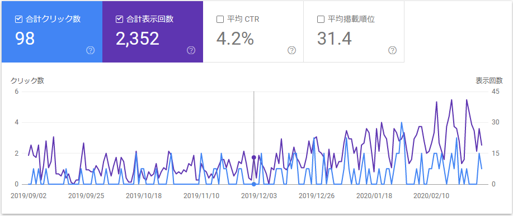Click the 2019/09/02 date label

[29, 196]
